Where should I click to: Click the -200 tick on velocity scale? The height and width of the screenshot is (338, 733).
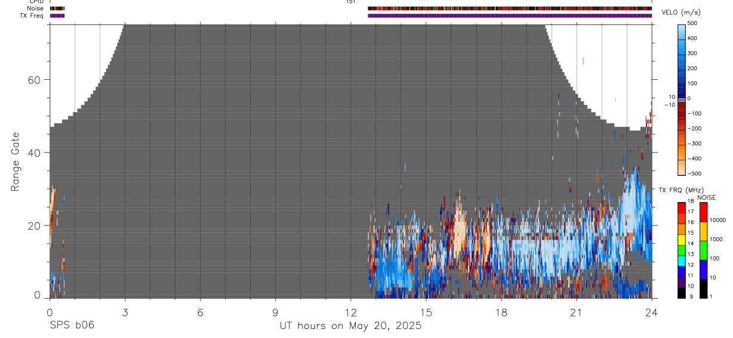click(694, 129)
